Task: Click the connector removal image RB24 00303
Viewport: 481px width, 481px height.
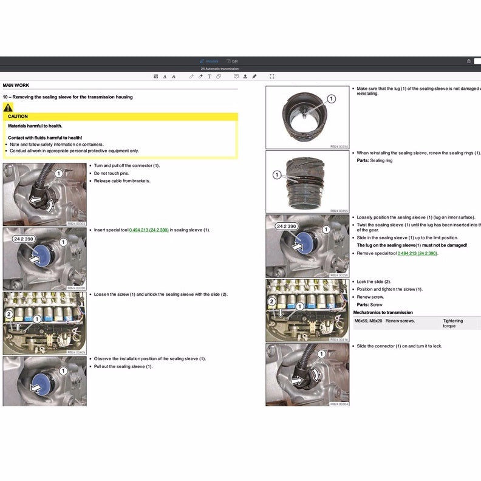Action: click(x=44, y=194)
